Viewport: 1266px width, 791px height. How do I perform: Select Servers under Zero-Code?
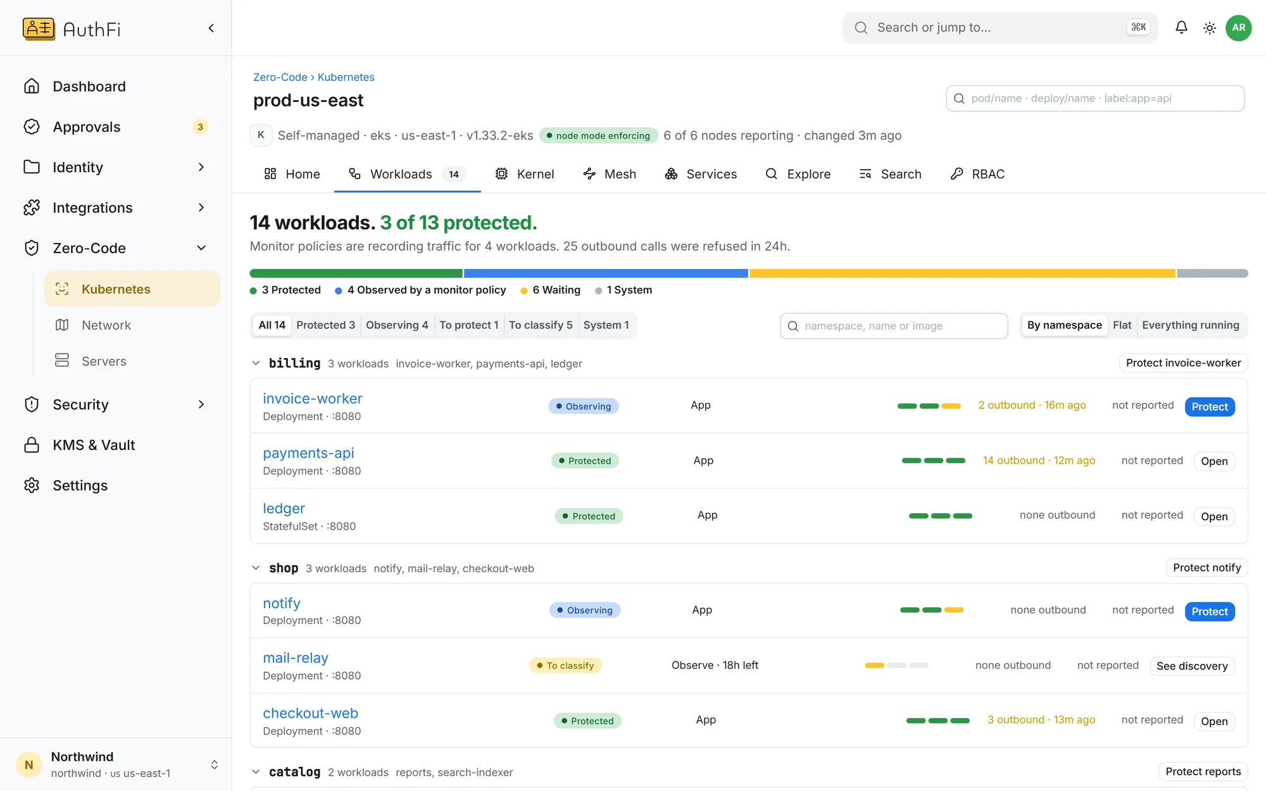[132, 361]
